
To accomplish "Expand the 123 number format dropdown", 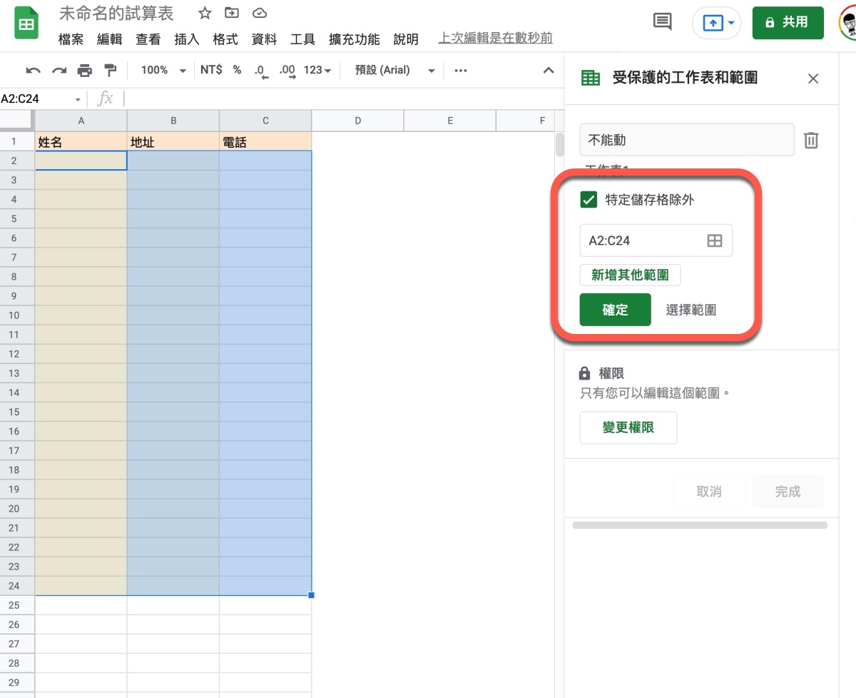I will 317,70.
